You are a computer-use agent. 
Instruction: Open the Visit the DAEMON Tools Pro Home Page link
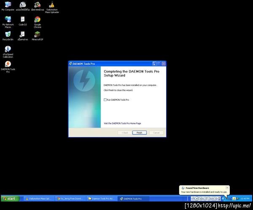pos(122,123)
